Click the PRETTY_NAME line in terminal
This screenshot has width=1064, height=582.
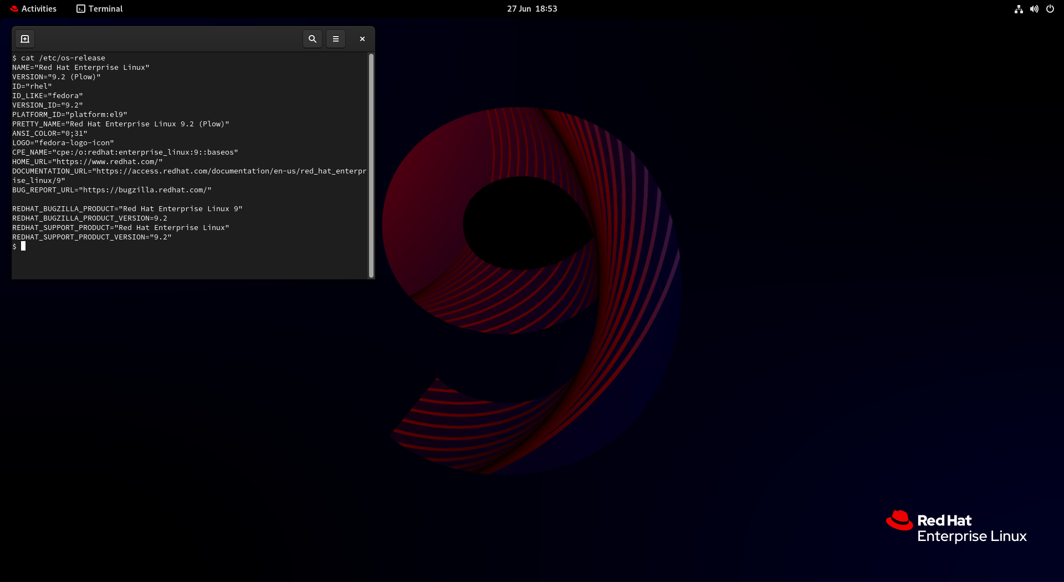point(121,124)
